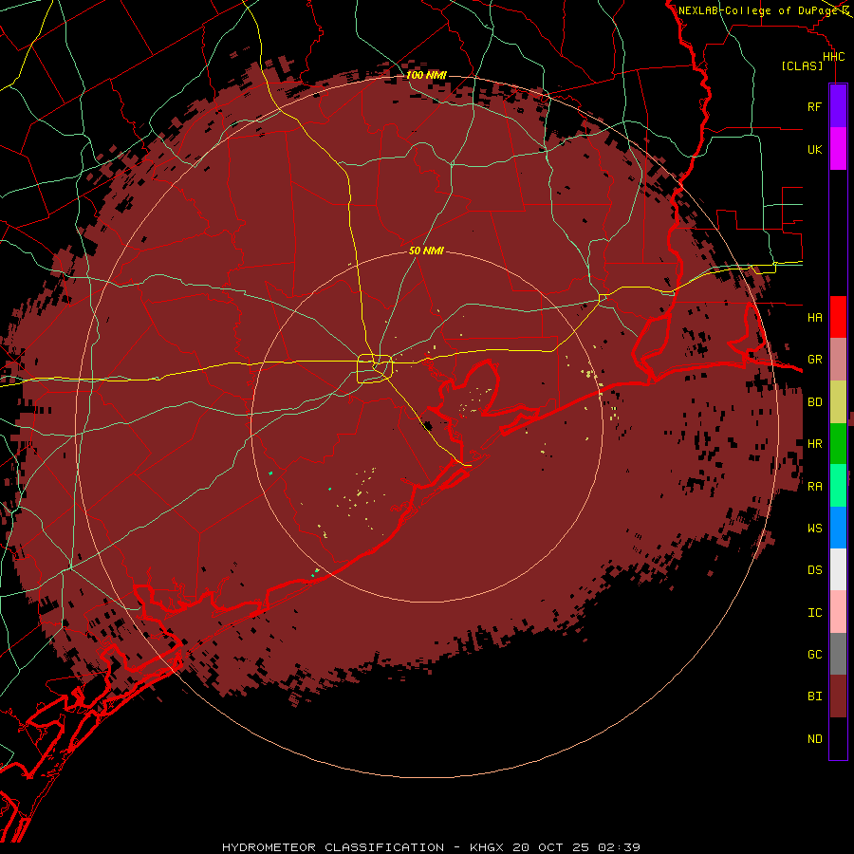Click the GC gray legend swatch
This screenshot has width=854, height=854.
[x=838, y=654]
